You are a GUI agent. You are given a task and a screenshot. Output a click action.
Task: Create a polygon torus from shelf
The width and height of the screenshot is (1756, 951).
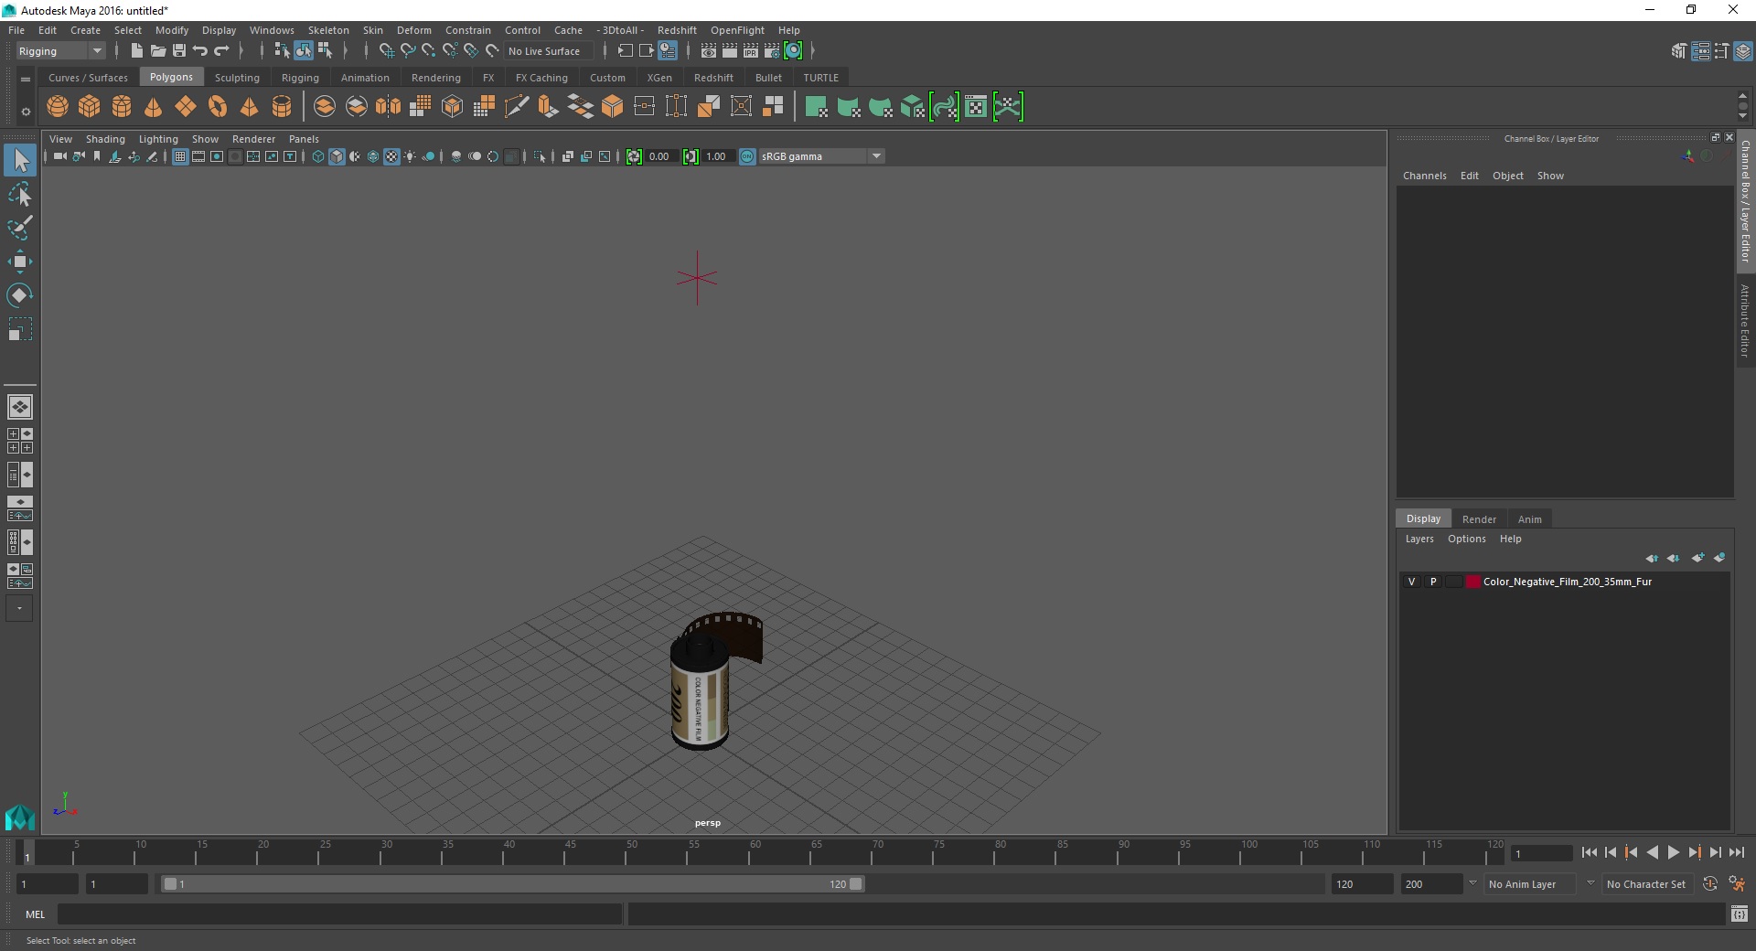tap(218, 107)
